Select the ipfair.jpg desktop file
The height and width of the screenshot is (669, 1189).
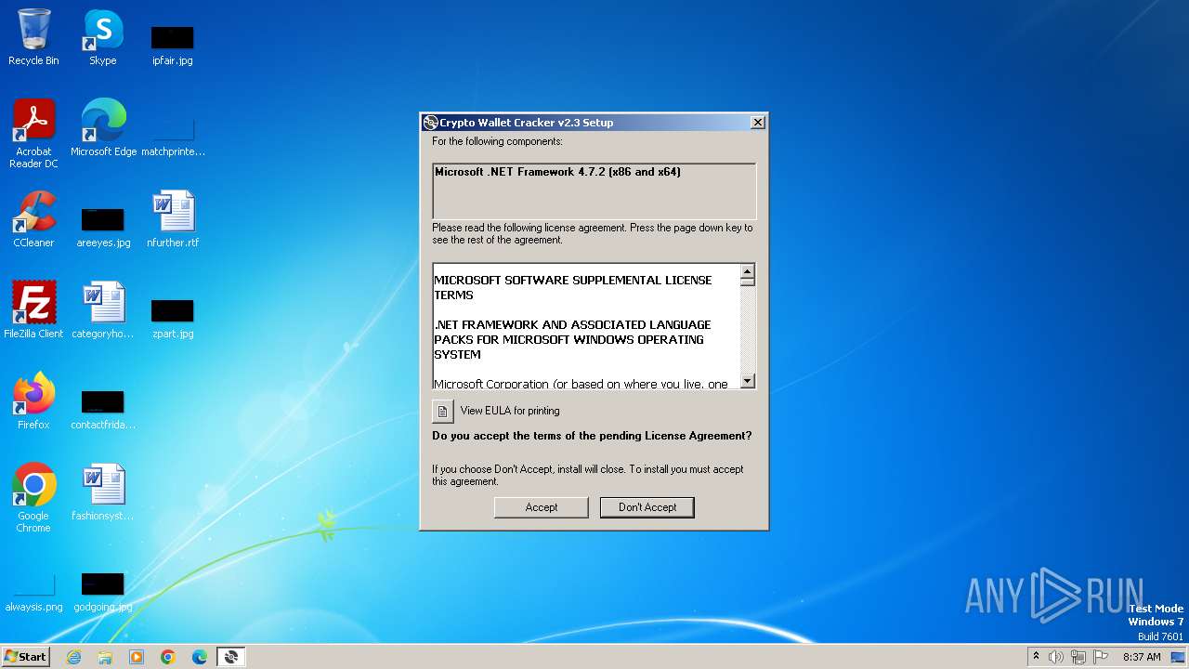click(x=173, y=44)
